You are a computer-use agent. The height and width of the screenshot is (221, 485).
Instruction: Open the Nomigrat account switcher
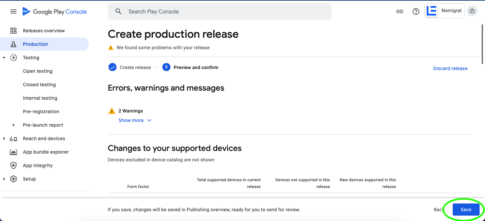pos(444,10)
